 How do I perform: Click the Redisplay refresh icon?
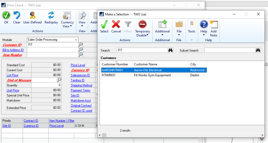point(51,15)
